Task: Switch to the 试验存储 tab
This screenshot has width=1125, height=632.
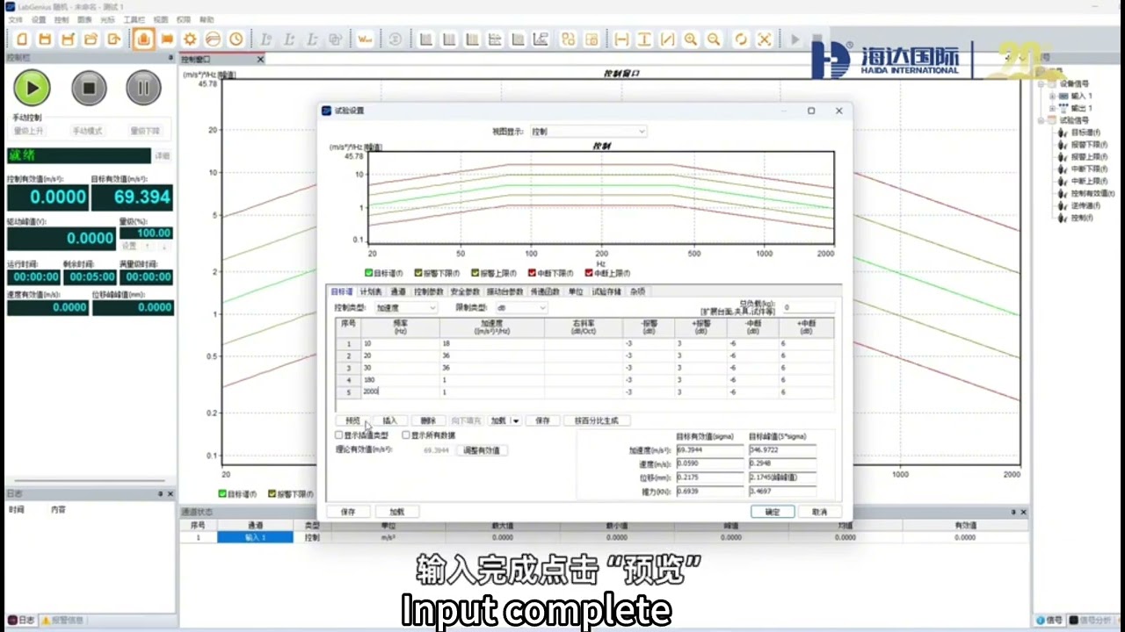Action: tap(606, 291)
